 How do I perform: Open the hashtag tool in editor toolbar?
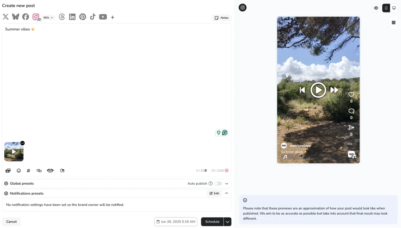point(28,171)
